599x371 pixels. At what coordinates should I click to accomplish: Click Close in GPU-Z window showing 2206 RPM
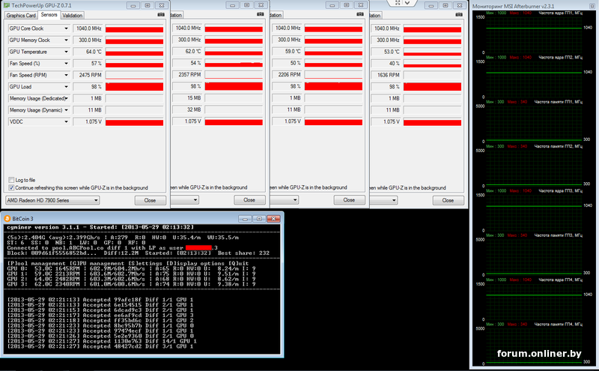pyautogui.click(x=349, y=200)
